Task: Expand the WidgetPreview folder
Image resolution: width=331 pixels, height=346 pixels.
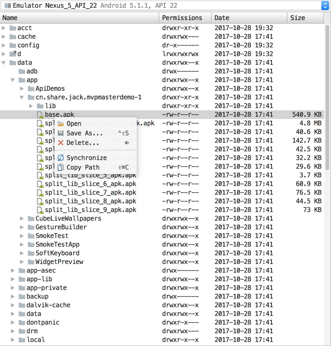Action: pyautogui.click(x=22, y=262)
